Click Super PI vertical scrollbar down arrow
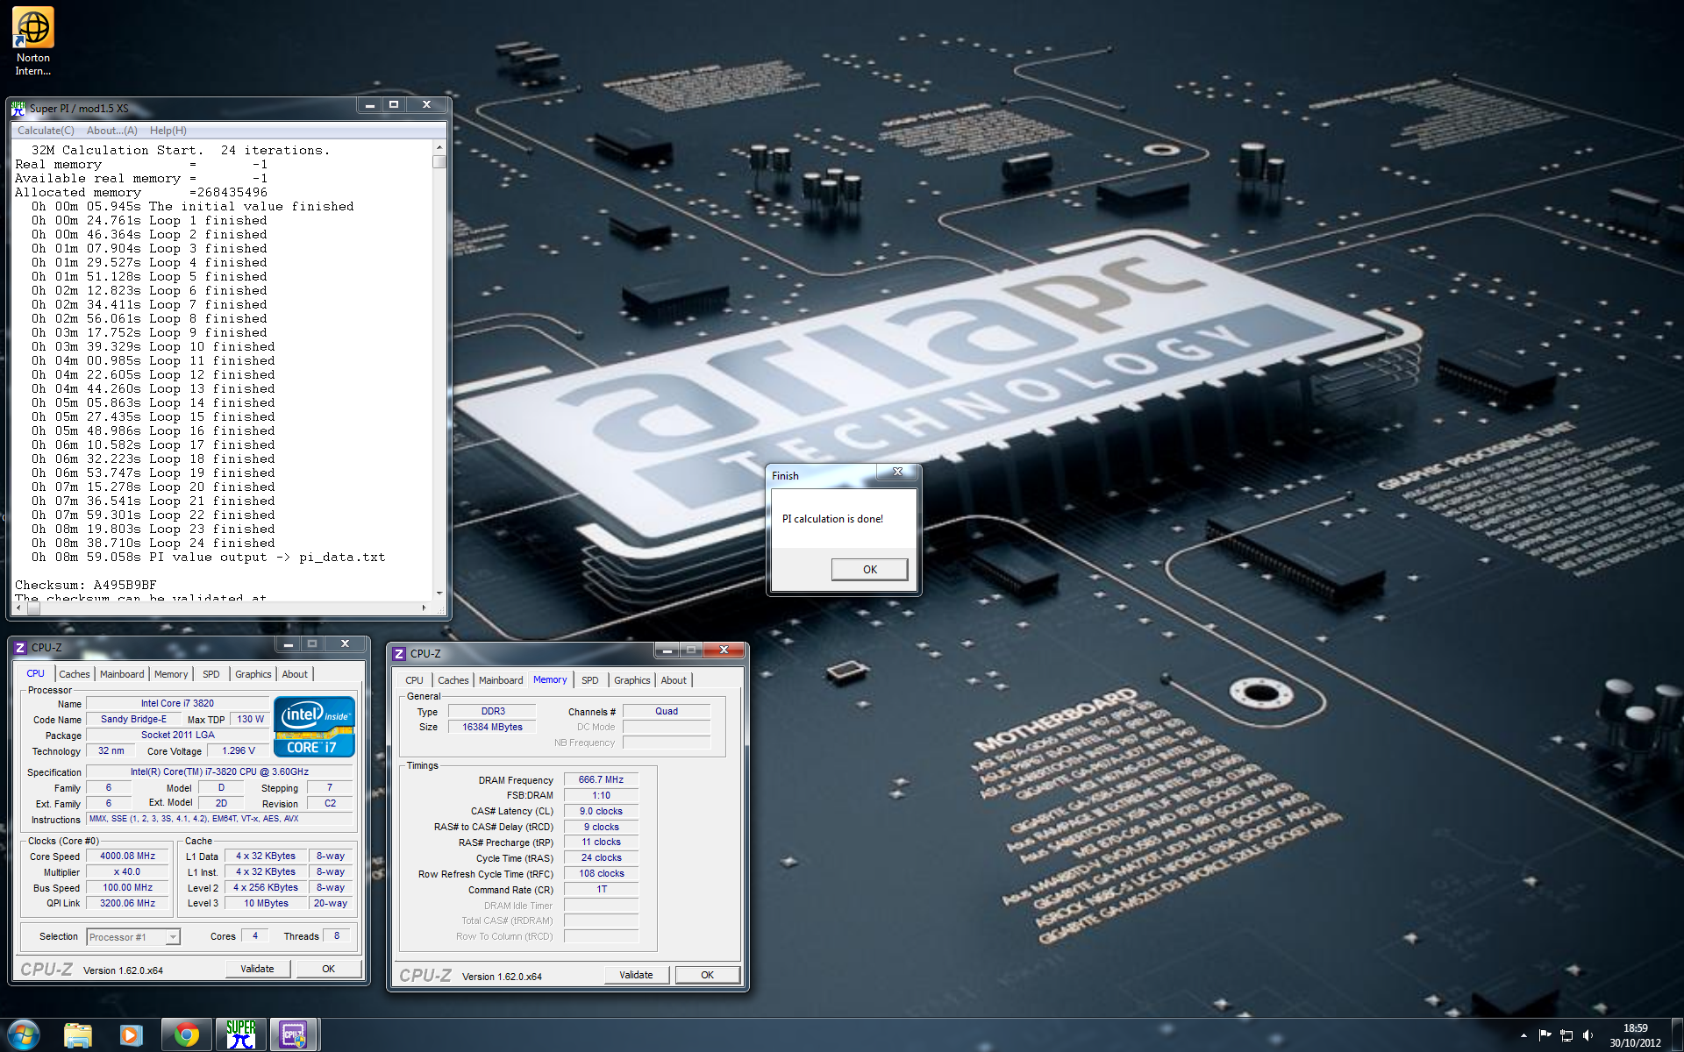Screen dimensions: 1684x1052 (439, 594)
